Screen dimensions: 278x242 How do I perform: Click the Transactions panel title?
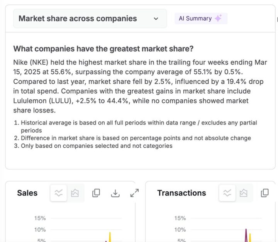181,193
